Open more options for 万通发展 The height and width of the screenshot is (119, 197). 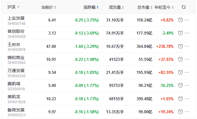click(187, 72)
